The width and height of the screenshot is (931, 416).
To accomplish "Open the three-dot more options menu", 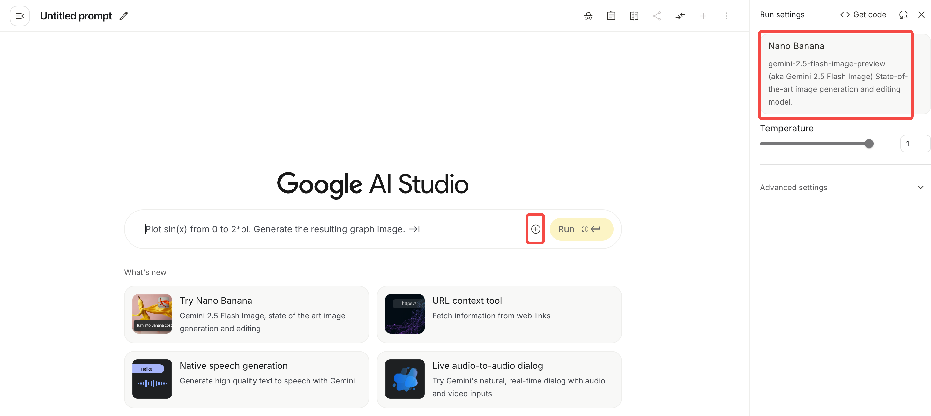I will click(726, 16).
